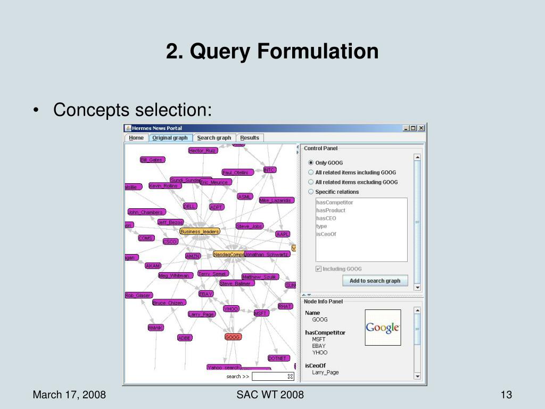Select the Terry_Semel node
The height and width of the screenshot is (409, 545).
(213, 274)
